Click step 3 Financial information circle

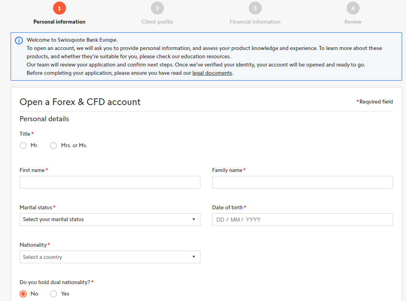[255, 8]
